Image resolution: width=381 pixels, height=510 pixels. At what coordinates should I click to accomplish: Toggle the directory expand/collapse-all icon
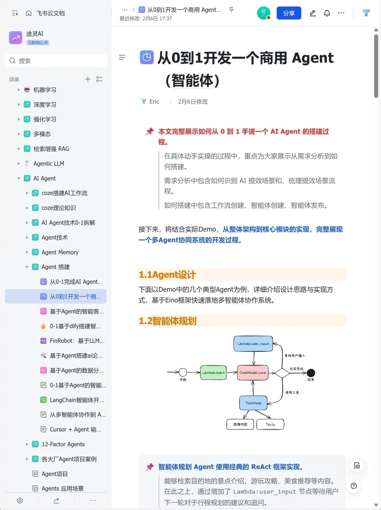pyautogui.click(x=99, y=79)
